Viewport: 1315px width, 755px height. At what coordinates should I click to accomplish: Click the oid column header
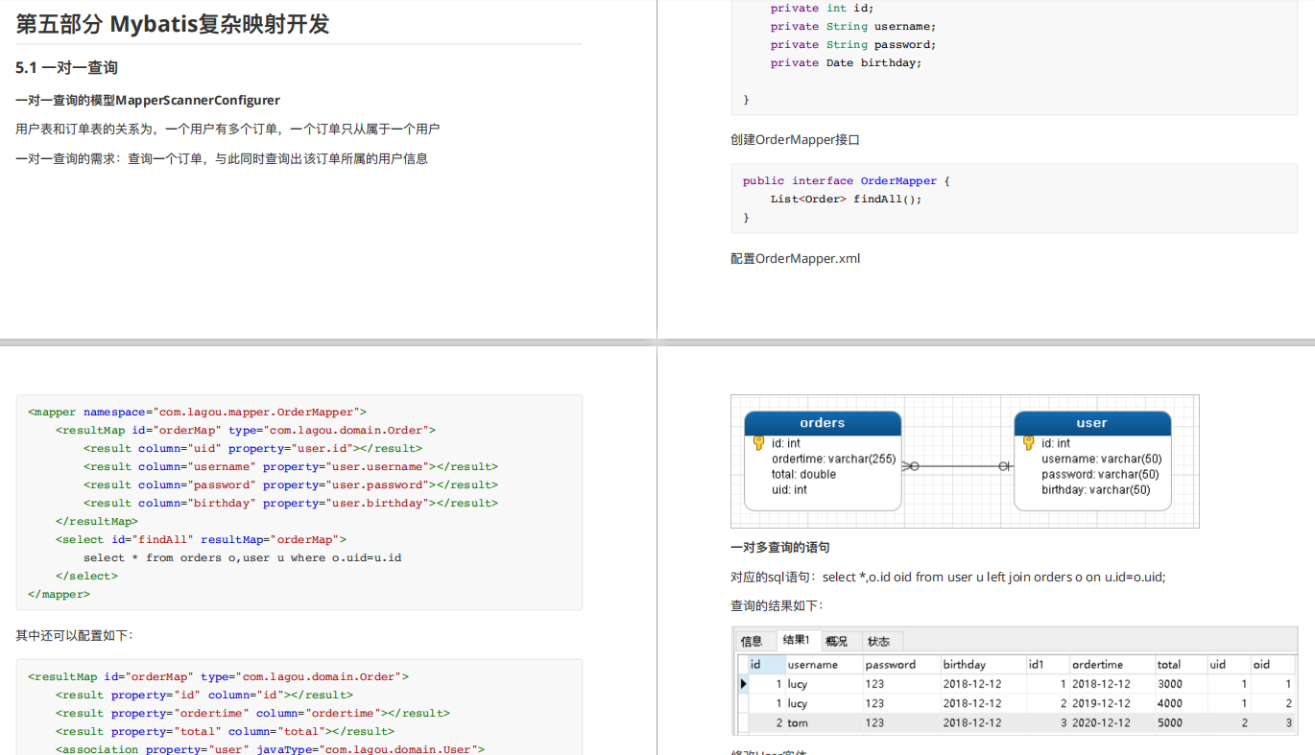(1274, 664)
